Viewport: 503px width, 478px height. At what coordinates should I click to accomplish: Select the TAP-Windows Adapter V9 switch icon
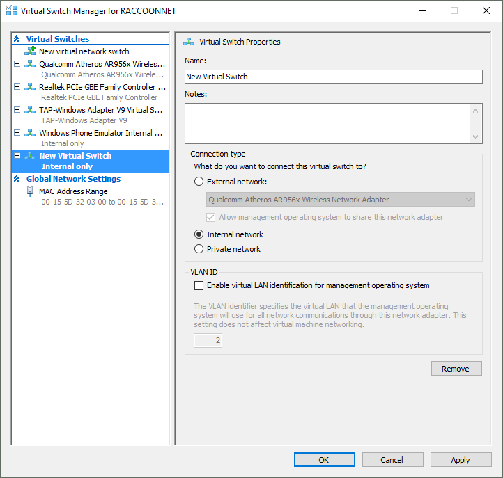tap(30, 110)
